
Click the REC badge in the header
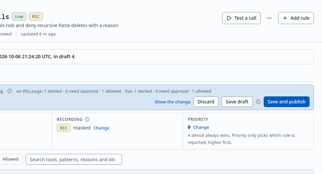[x=36, y=17]
